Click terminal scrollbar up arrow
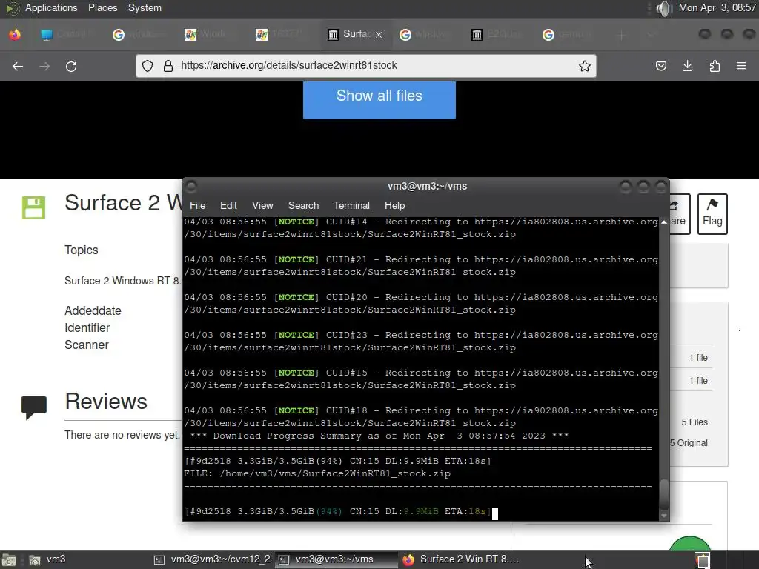The width and height of the screenshot is (759, 569). point(664,222)
